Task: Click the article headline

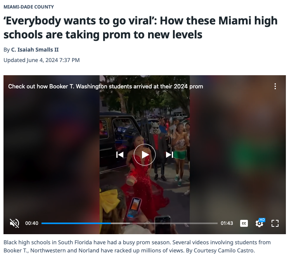Action: pos(140,28)
